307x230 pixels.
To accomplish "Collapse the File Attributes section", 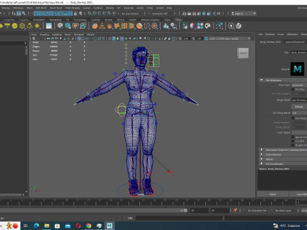I will [262, 80].
